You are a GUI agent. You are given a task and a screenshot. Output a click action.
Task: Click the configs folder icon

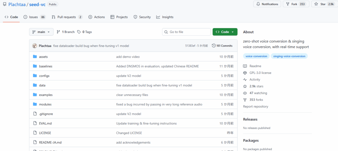35,75
